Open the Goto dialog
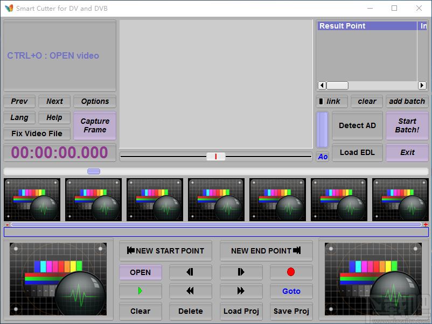This screenshot has width=432, height=324. pos(291,291)
